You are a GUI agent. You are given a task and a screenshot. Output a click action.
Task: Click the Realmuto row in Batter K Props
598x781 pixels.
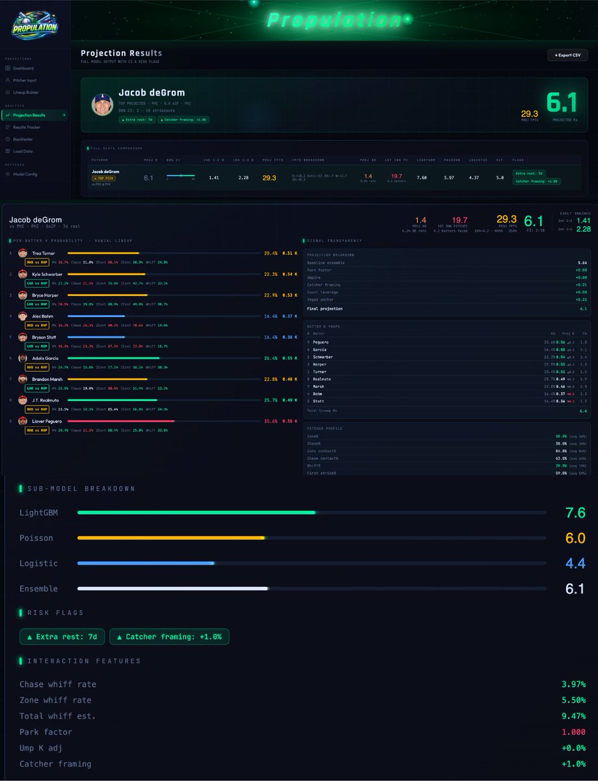(447, 378)
